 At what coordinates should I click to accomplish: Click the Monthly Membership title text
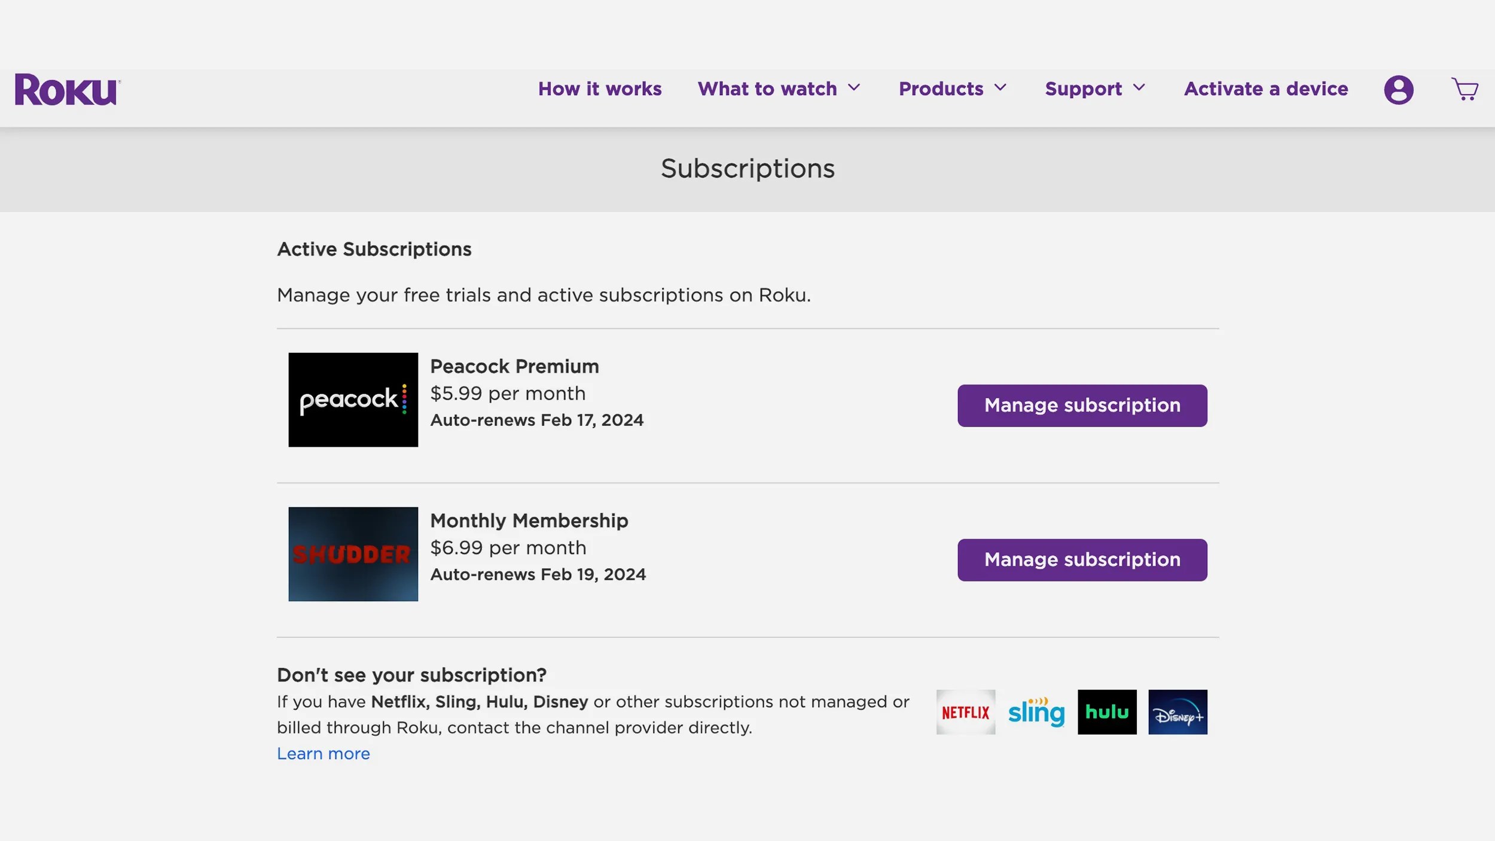pyautogui.click(x=529, y=520)
